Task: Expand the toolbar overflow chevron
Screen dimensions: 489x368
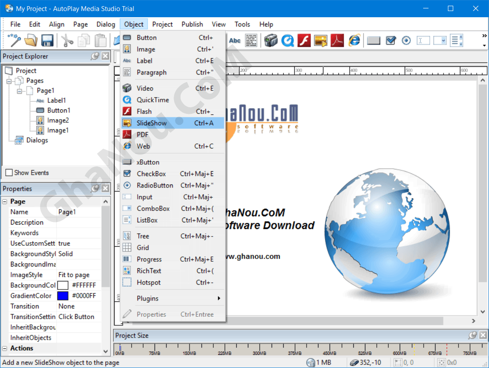Action: point(484,36)
